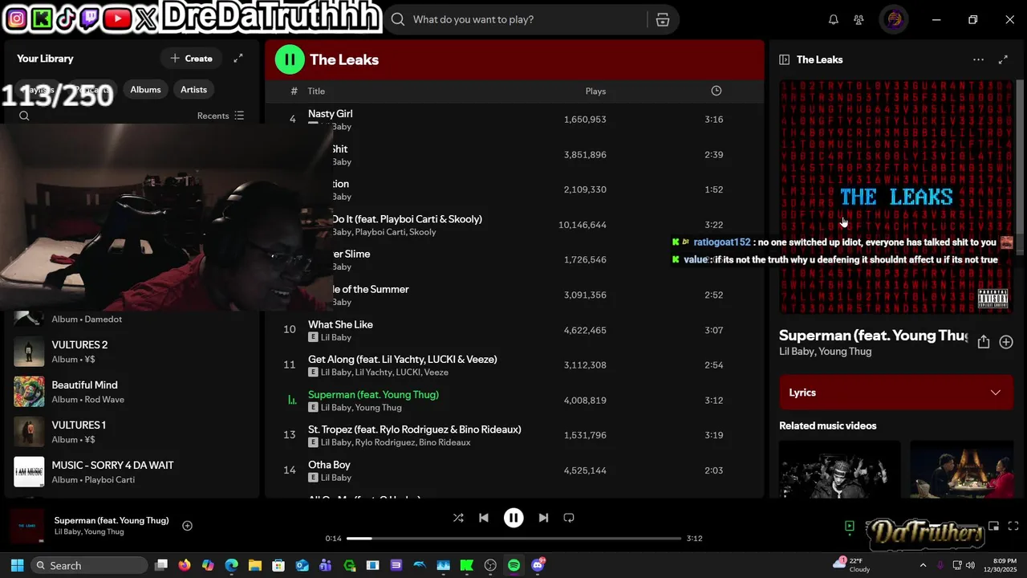Image resolution: width=1027 pixels, height=578 pixels.
Task: Filter library by Albums
Action: [145, 90]
